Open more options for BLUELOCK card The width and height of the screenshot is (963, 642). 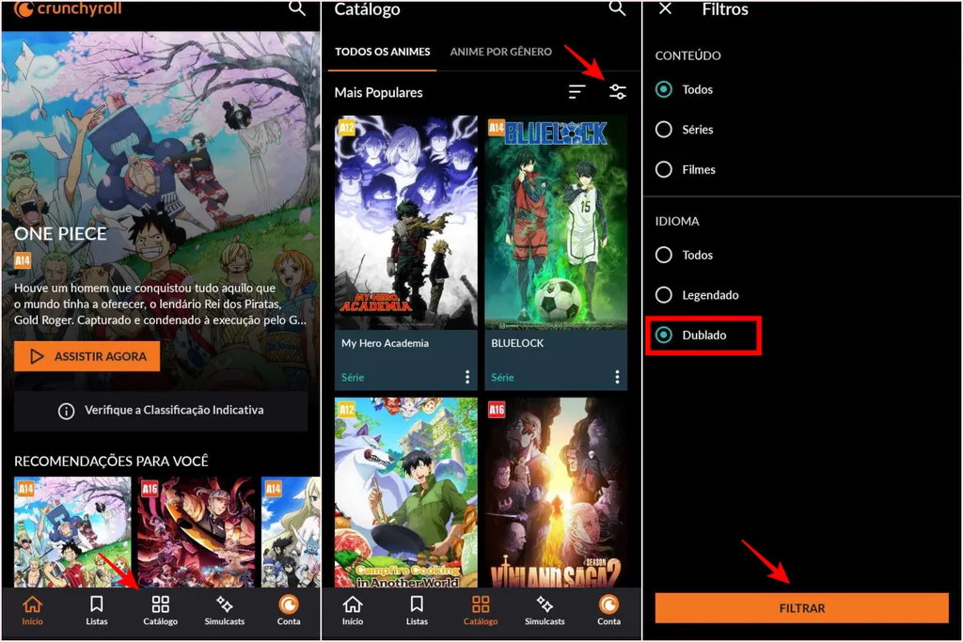[617, 377]
